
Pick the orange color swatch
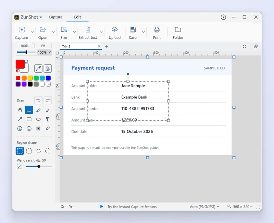coord(24,78)
